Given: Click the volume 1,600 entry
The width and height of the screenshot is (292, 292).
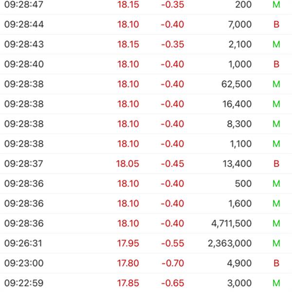Looking at the screenshot, I should (x=240, y=203).
